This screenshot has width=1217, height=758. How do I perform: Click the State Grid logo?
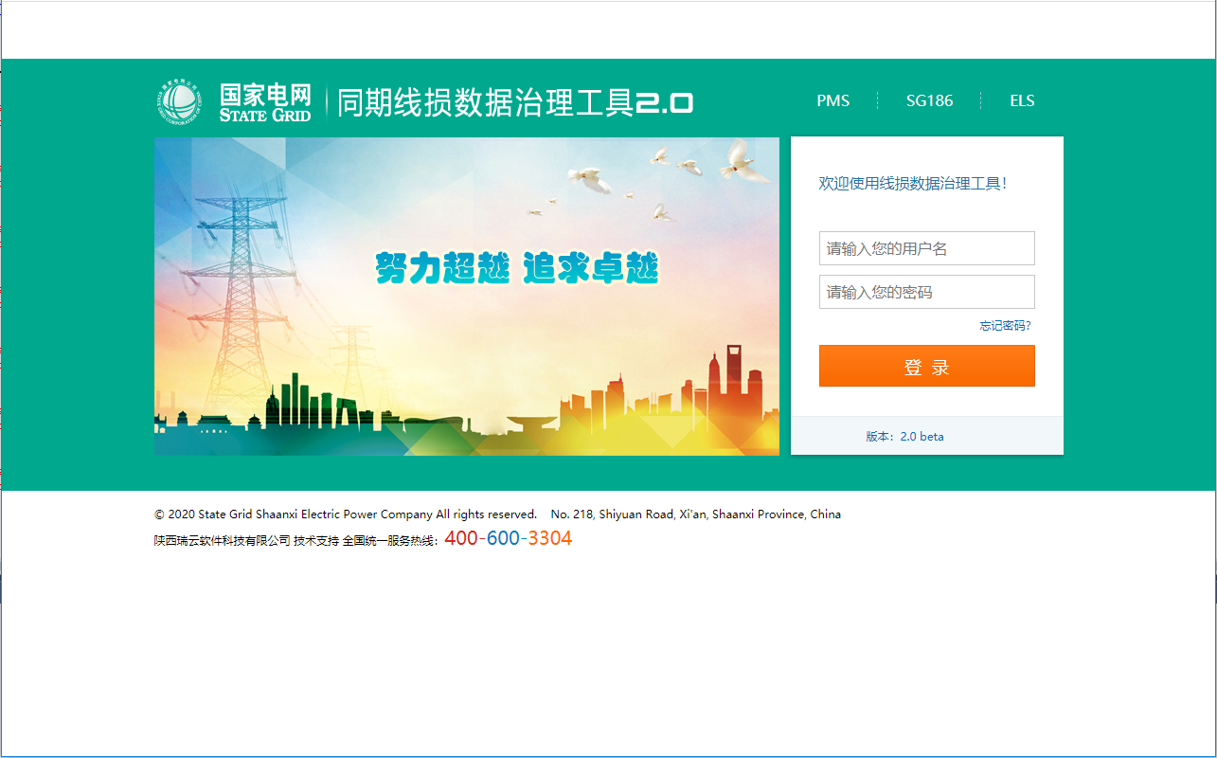click(x=181, y=101)
